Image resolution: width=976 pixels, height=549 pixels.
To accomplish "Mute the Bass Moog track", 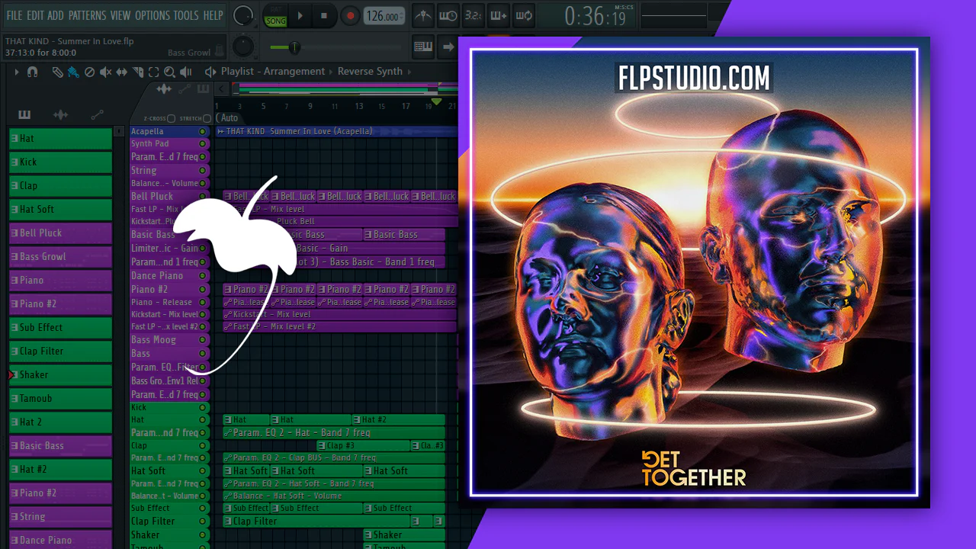I will pyautogui.click(x=202, y=340).
